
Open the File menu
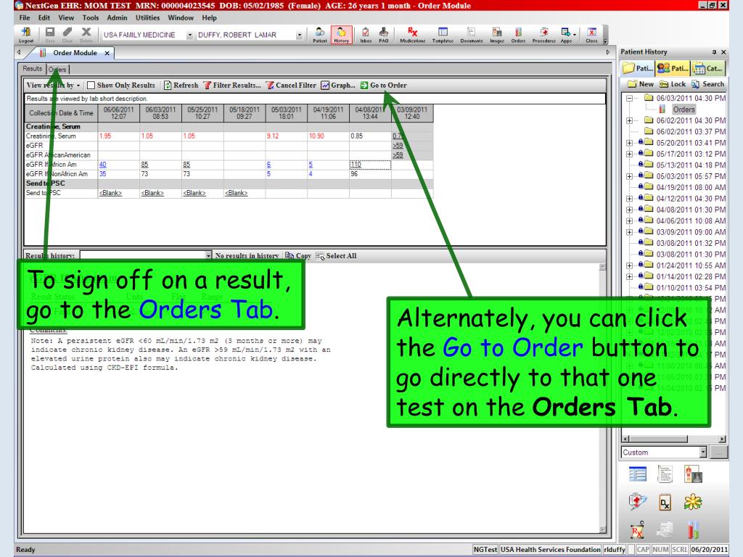click(25, 17)
